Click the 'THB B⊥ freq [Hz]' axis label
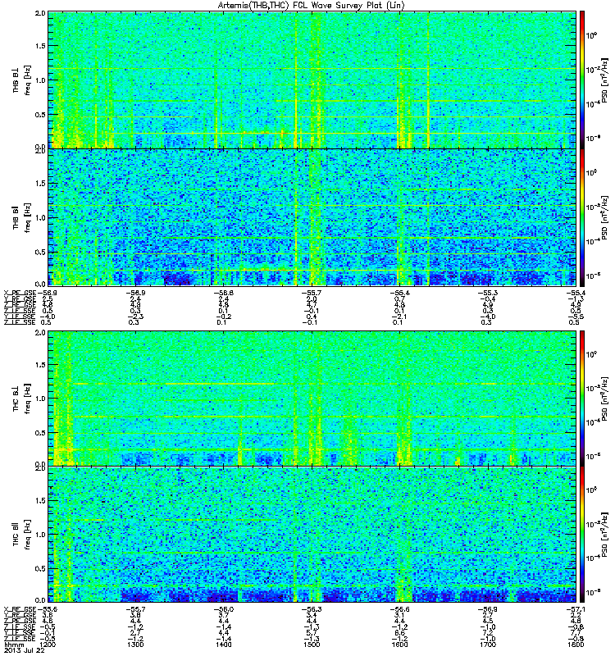 22,80
